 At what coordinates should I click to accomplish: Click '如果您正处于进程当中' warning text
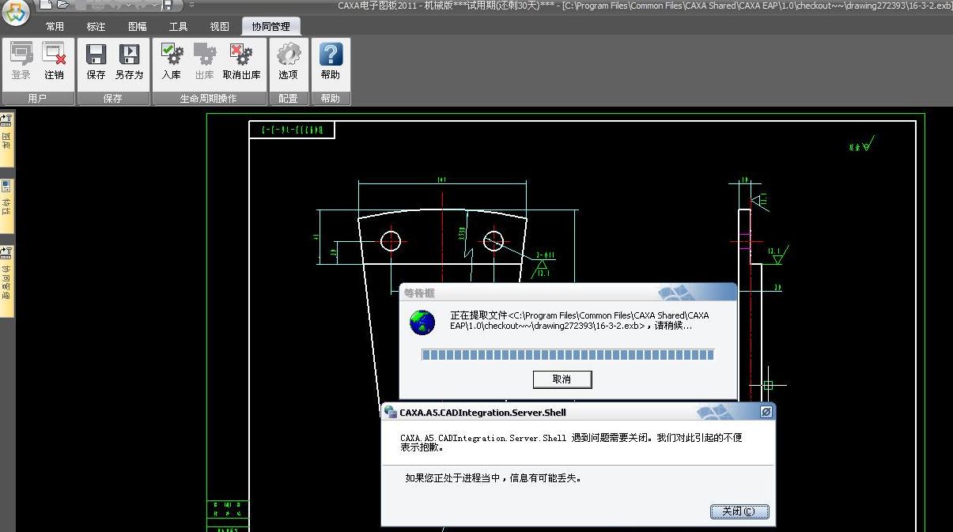[493, 478]
